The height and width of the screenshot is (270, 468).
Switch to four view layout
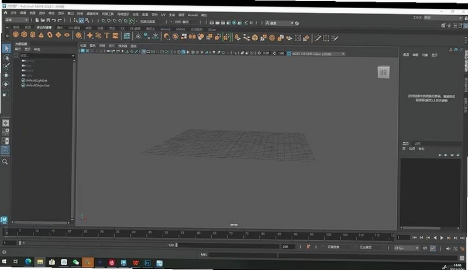pos(5,131)
